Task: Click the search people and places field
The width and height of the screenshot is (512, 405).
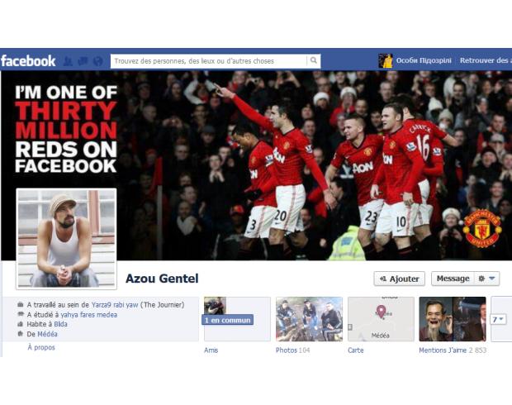Action: 209,61
